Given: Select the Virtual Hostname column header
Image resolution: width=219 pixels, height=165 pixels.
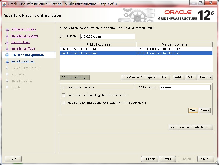Looking at the screenshot, I should (174, 44).
